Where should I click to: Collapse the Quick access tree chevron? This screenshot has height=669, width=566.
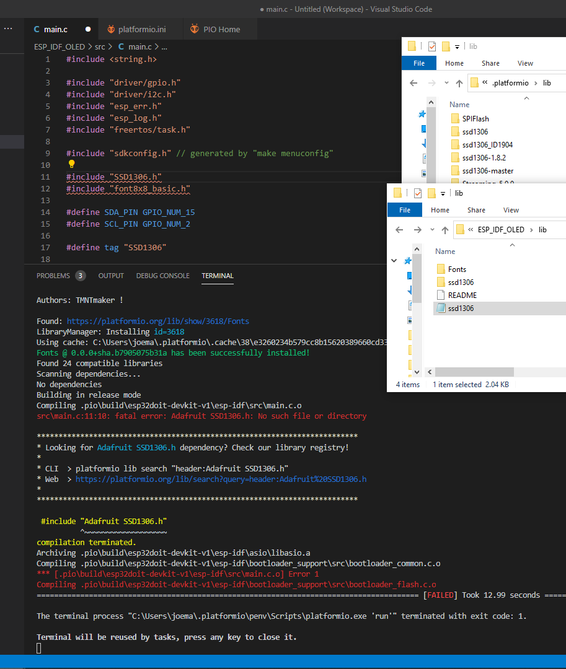click(394, 260)
